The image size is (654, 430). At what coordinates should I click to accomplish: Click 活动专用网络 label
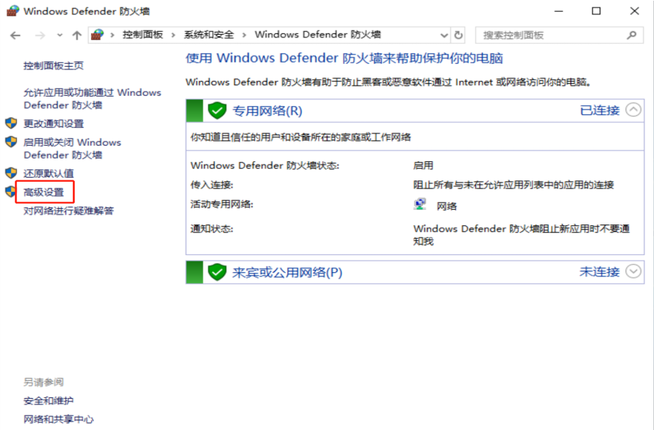(x=221, y=204)
